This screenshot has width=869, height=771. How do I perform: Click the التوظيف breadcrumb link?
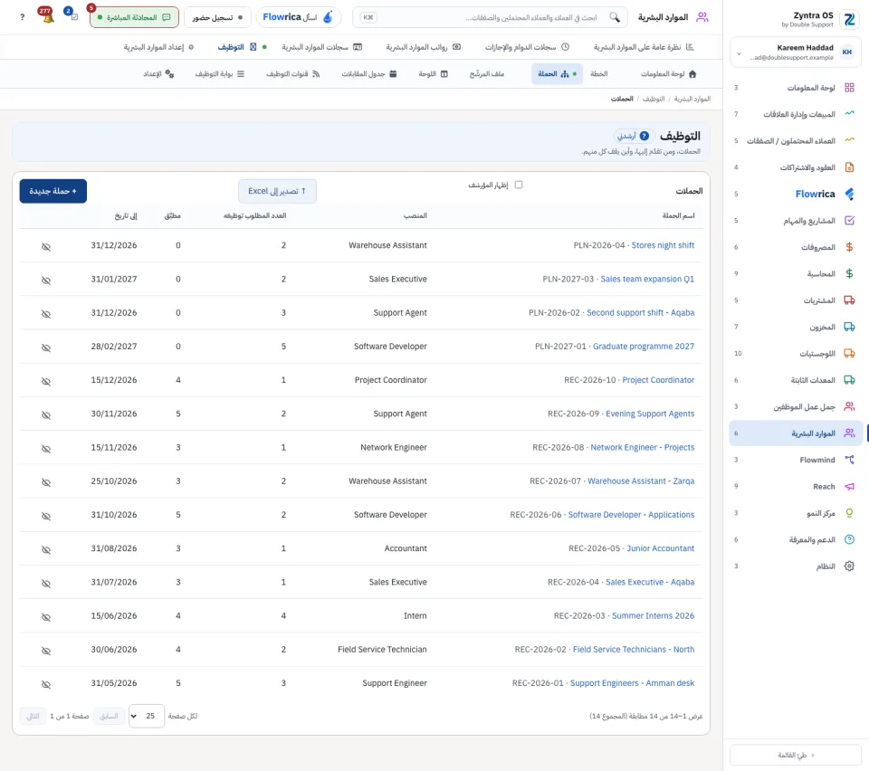coord(654,99)
